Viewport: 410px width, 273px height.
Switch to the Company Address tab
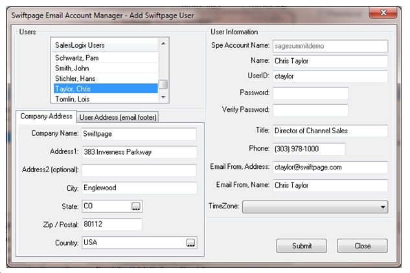tap(46, 116)
